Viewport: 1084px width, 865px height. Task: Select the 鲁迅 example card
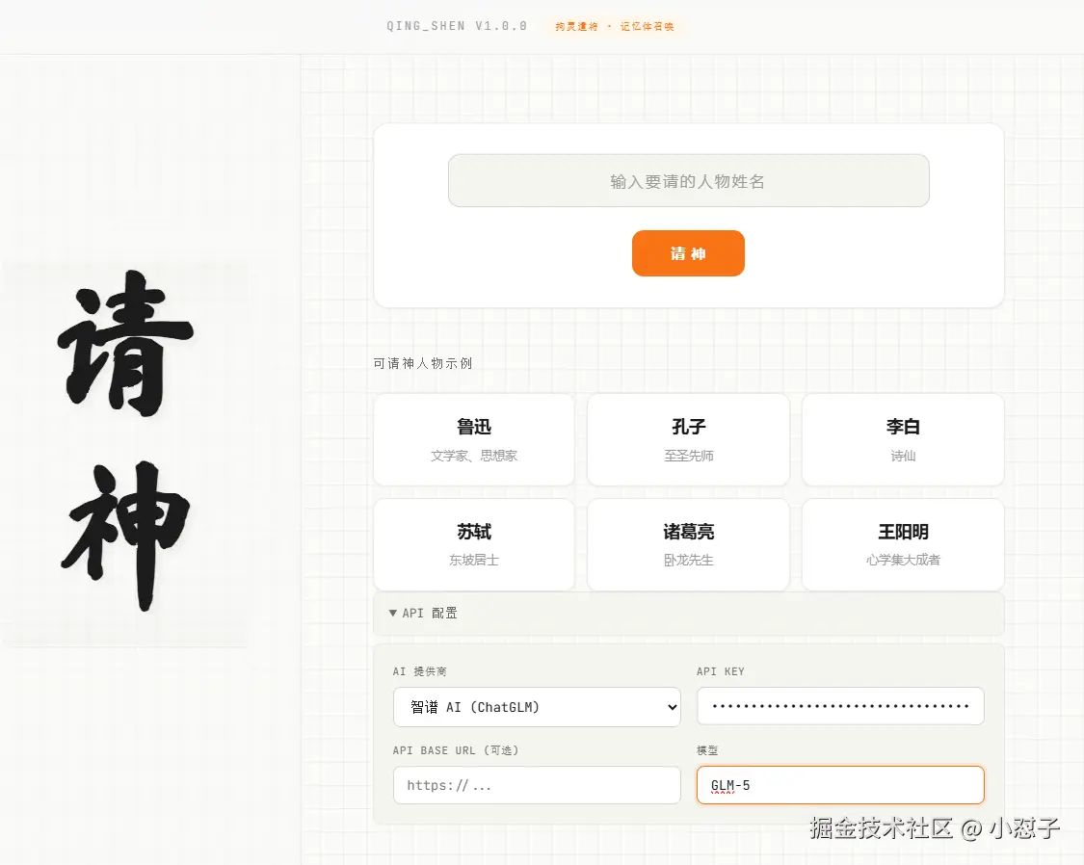point(473,439)
